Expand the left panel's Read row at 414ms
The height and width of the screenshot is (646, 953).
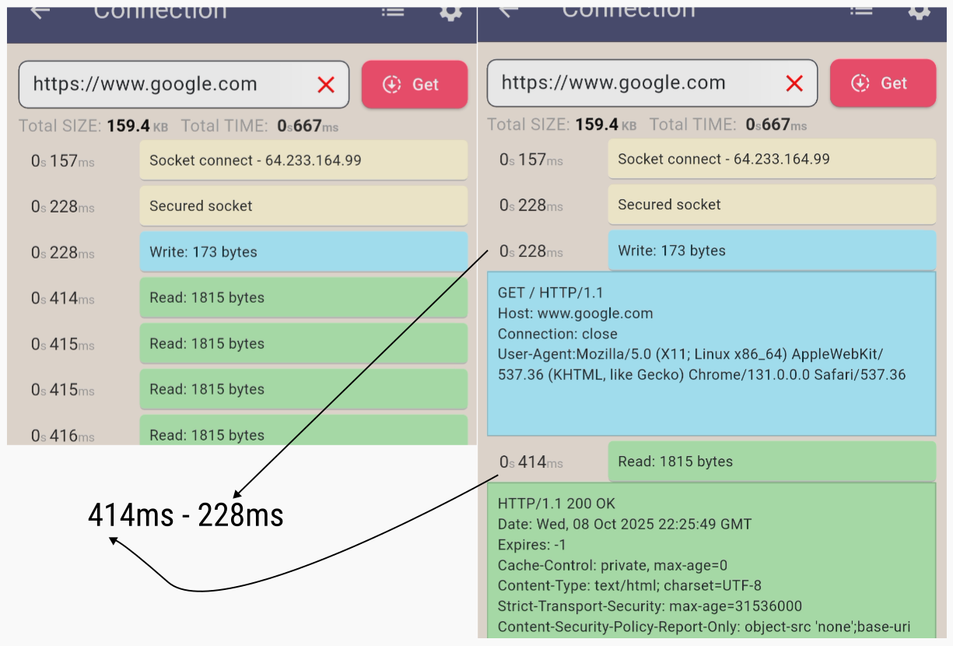pos(303,298)
